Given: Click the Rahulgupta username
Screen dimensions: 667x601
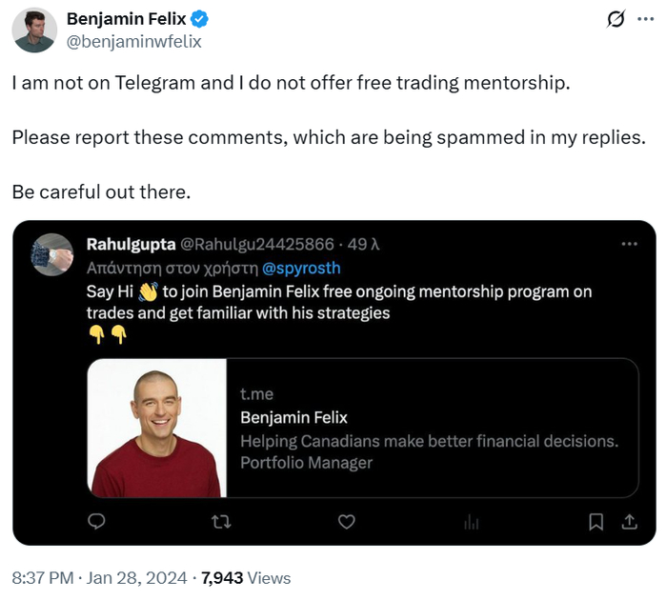Looking at the screenshot, I should pos(131,245).
